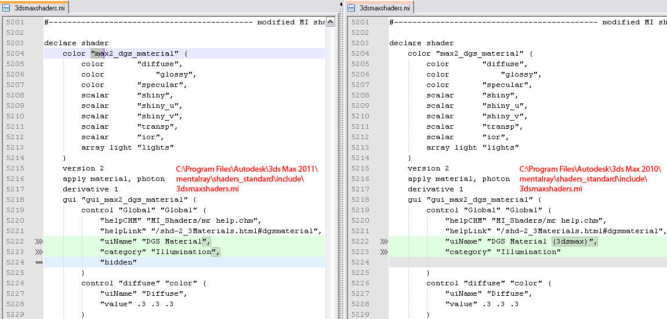Click array light "lights" in left pane

(128, 147)
